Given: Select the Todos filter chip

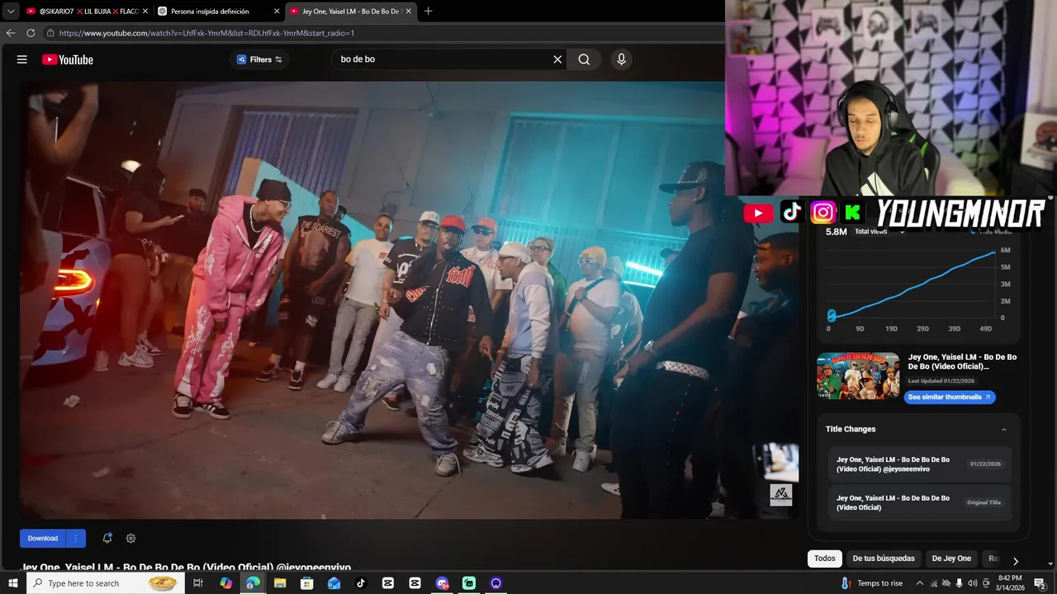Looking at the screenshot, I should click(x=825, y=559).
